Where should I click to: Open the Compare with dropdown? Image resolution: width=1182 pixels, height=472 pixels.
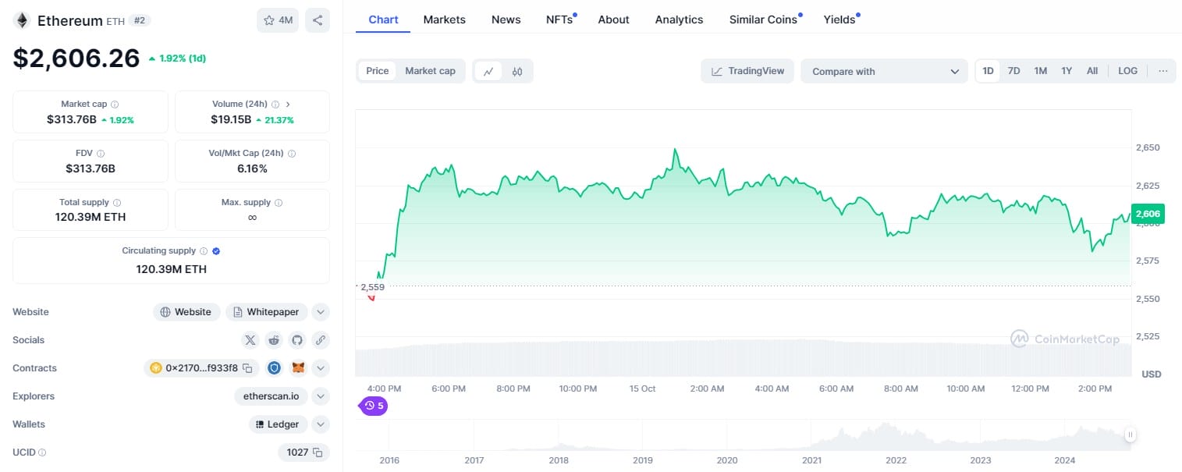[885, 71]
